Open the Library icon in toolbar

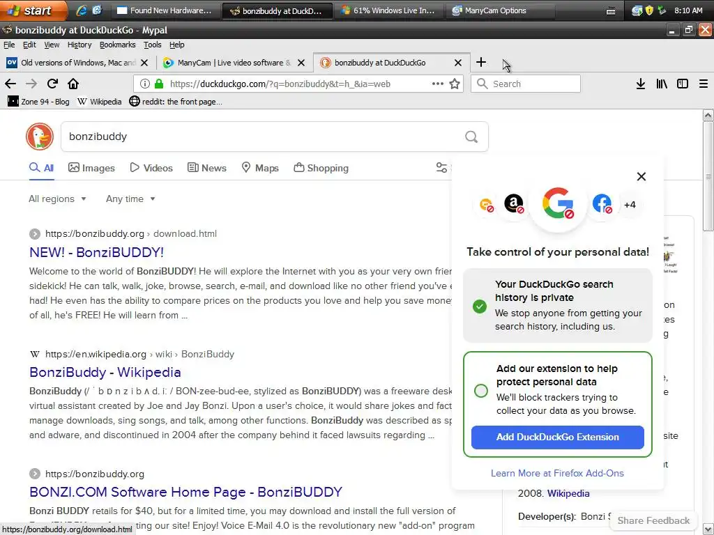pos(662,84)
